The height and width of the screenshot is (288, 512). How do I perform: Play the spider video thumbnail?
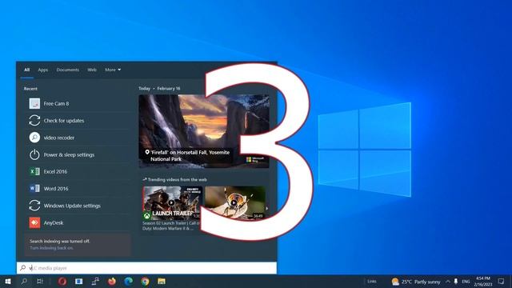[234, 202]
